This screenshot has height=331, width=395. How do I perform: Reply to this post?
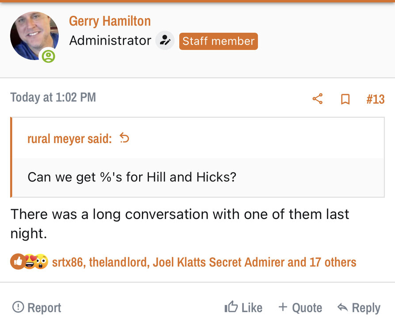coord(358,308)
